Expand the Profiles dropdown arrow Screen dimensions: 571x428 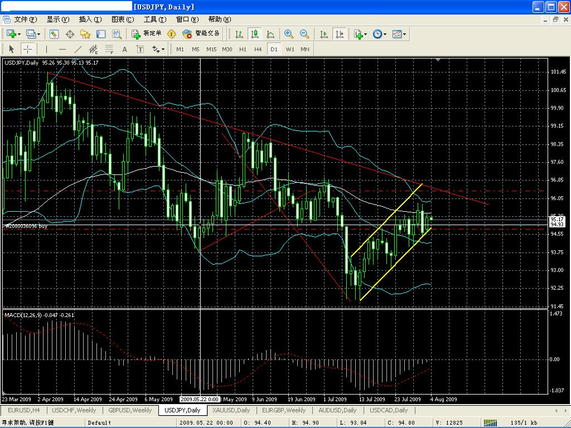[38, 34]
